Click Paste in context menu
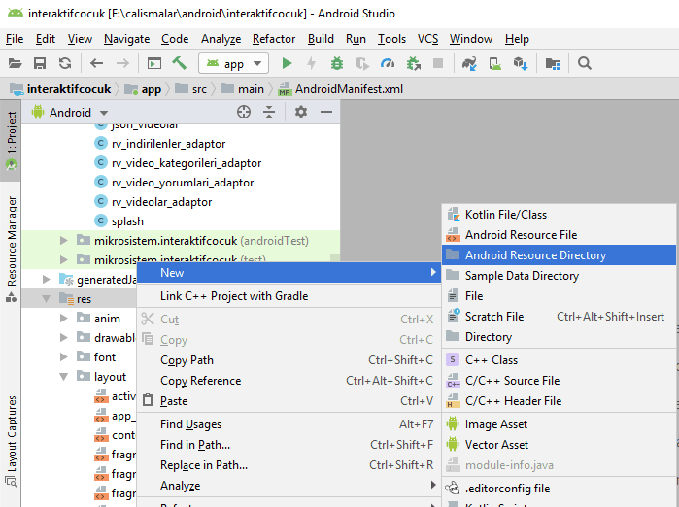The width and height of the screenshot is (679, 507). click(289, 401)
